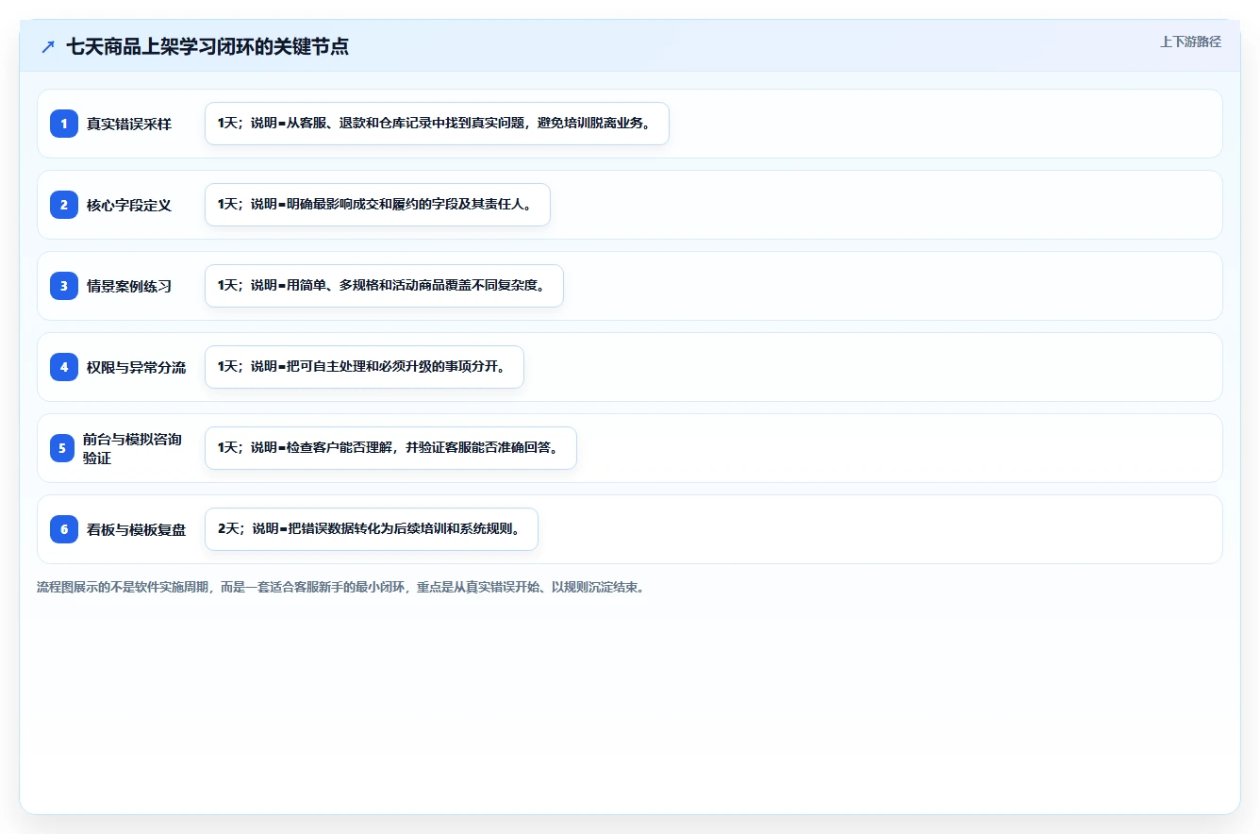
Task: Click step number badge 1
Action: tap(64, 124)
